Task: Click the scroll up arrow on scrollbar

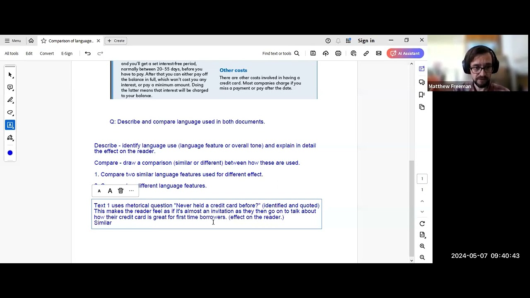Action: [411, 64]
